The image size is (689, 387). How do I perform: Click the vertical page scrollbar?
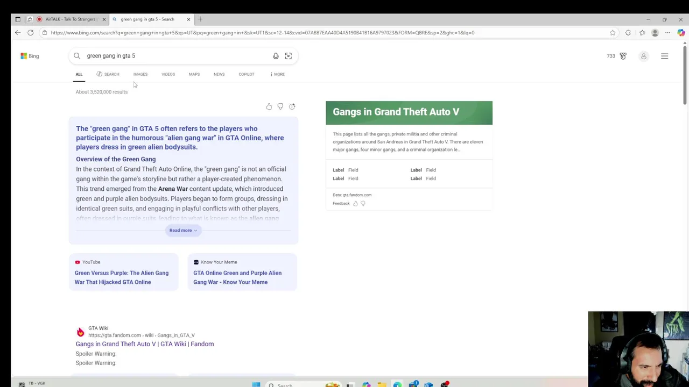pos(685,75)
